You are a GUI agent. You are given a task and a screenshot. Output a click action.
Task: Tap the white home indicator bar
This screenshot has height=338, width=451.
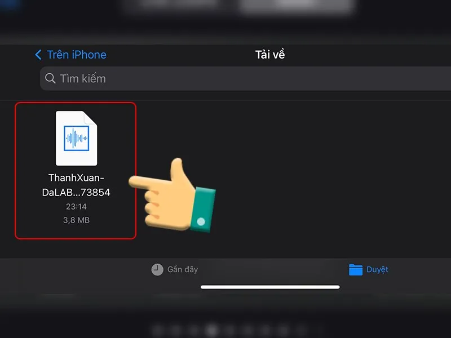(x=270, y=287)
